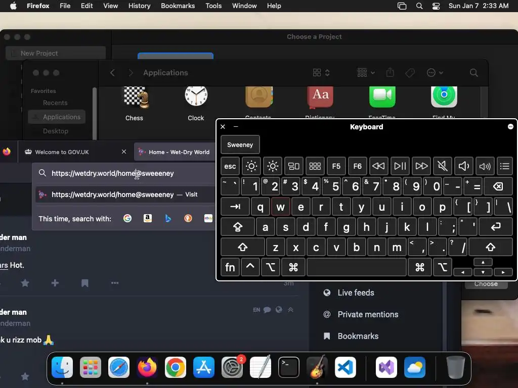
Task: Open the Clock app in Finder
Action: point(196,96)
